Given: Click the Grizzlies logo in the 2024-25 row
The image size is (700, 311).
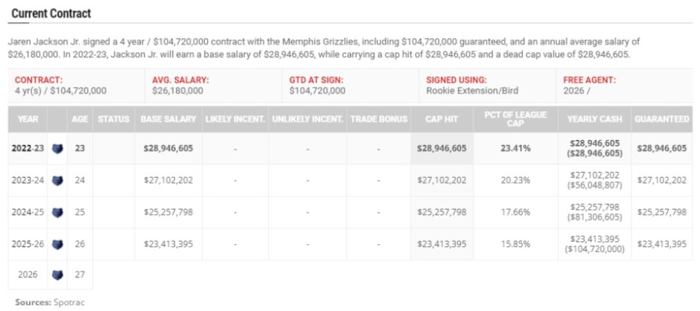Looking at the screenshot, I should [57, 212].
